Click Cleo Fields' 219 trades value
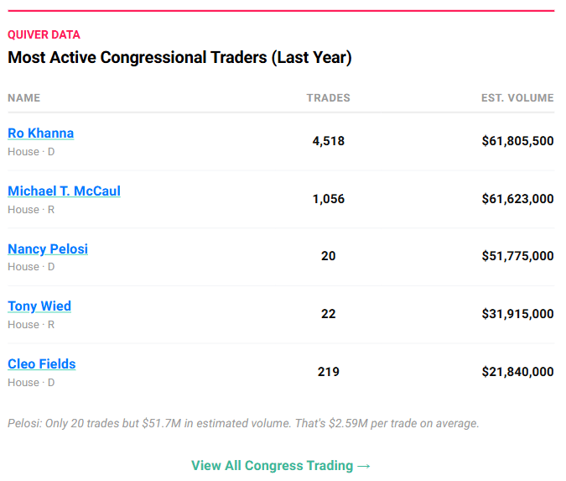566x481 pixels. [x=328, y=371]
